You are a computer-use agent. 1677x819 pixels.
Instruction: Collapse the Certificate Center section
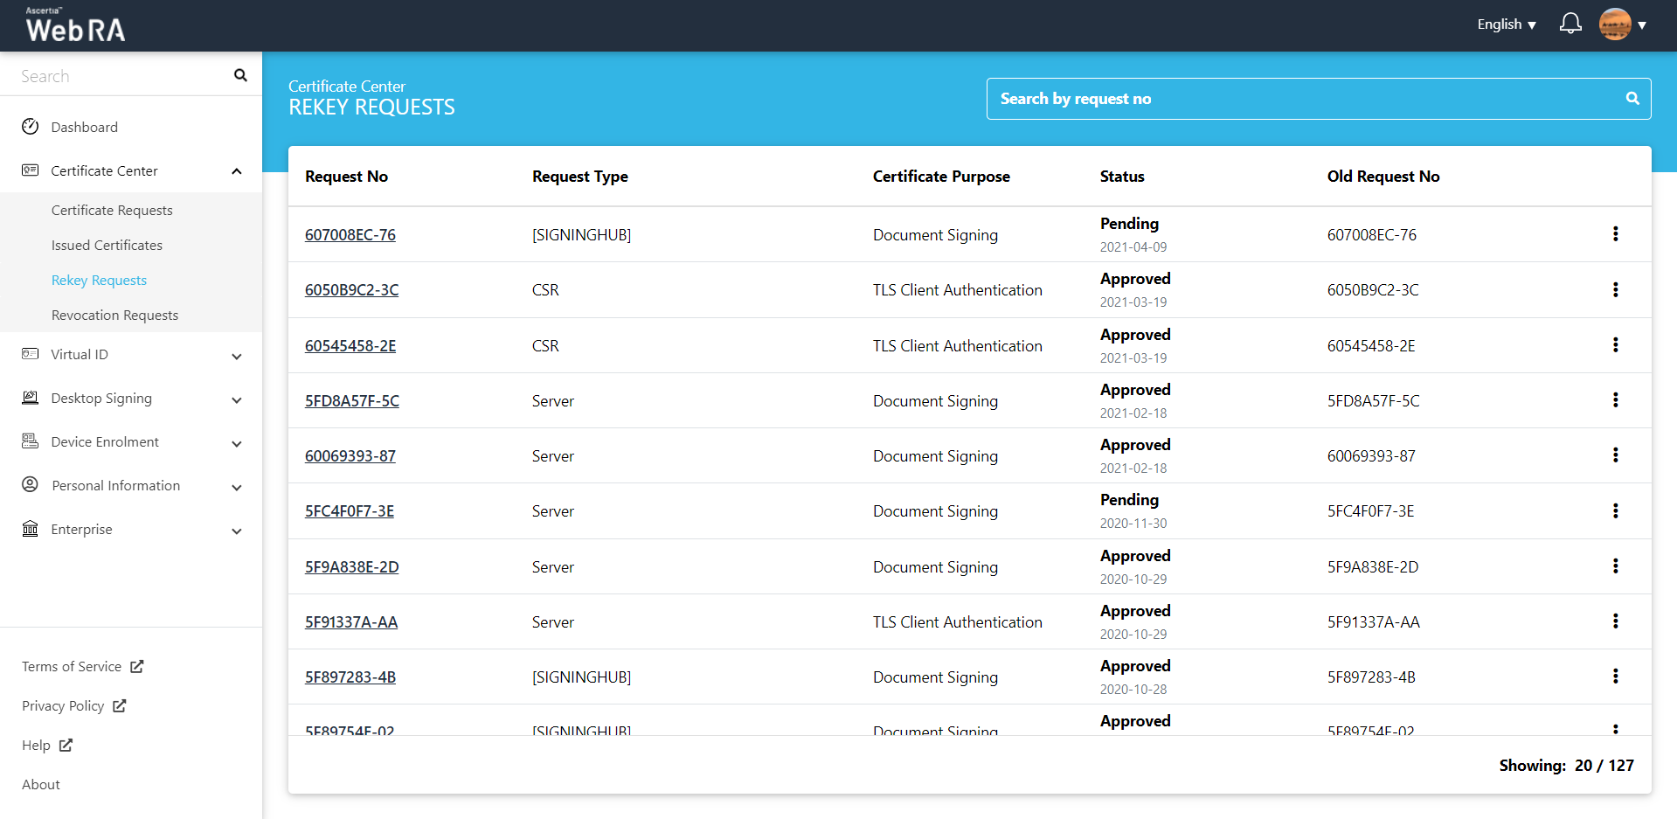pyautogui.click(x=237, y=171)
